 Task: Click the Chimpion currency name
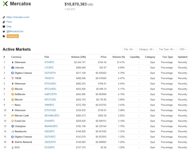coord(20,126)
